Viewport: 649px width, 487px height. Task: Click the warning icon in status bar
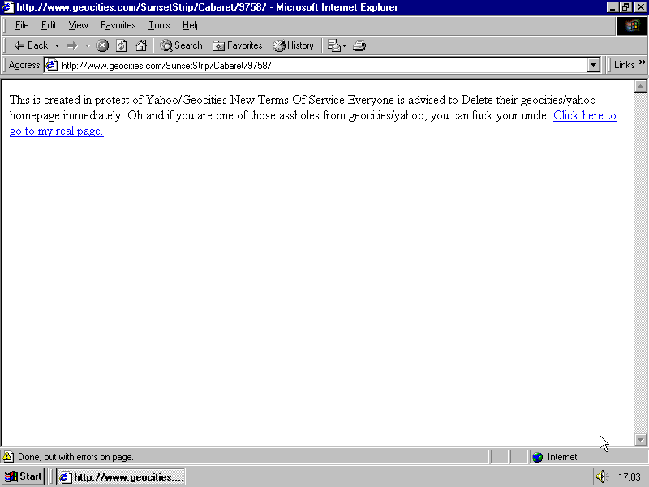7,457
